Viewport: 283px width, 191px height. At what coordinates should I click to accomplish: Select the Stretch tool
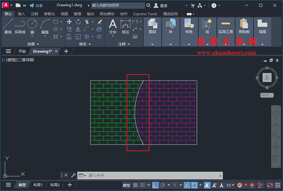coord(69,37)
